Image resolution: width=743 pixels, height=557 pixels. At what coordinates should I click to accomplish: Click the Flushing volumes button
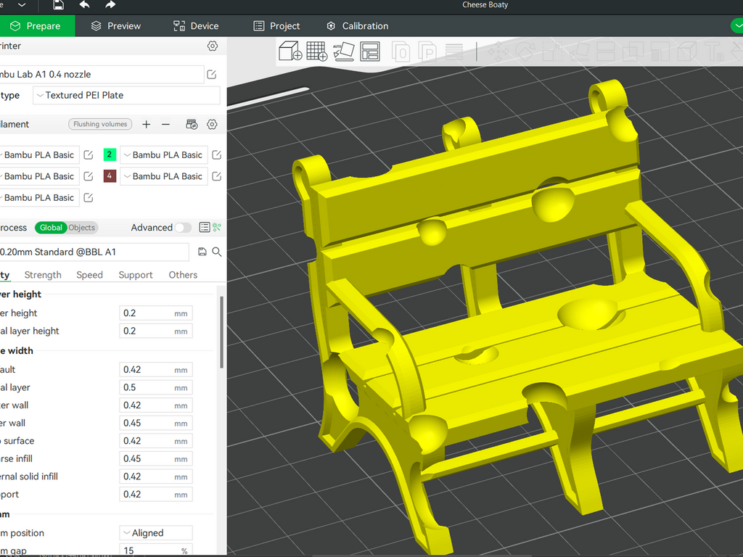100,124
